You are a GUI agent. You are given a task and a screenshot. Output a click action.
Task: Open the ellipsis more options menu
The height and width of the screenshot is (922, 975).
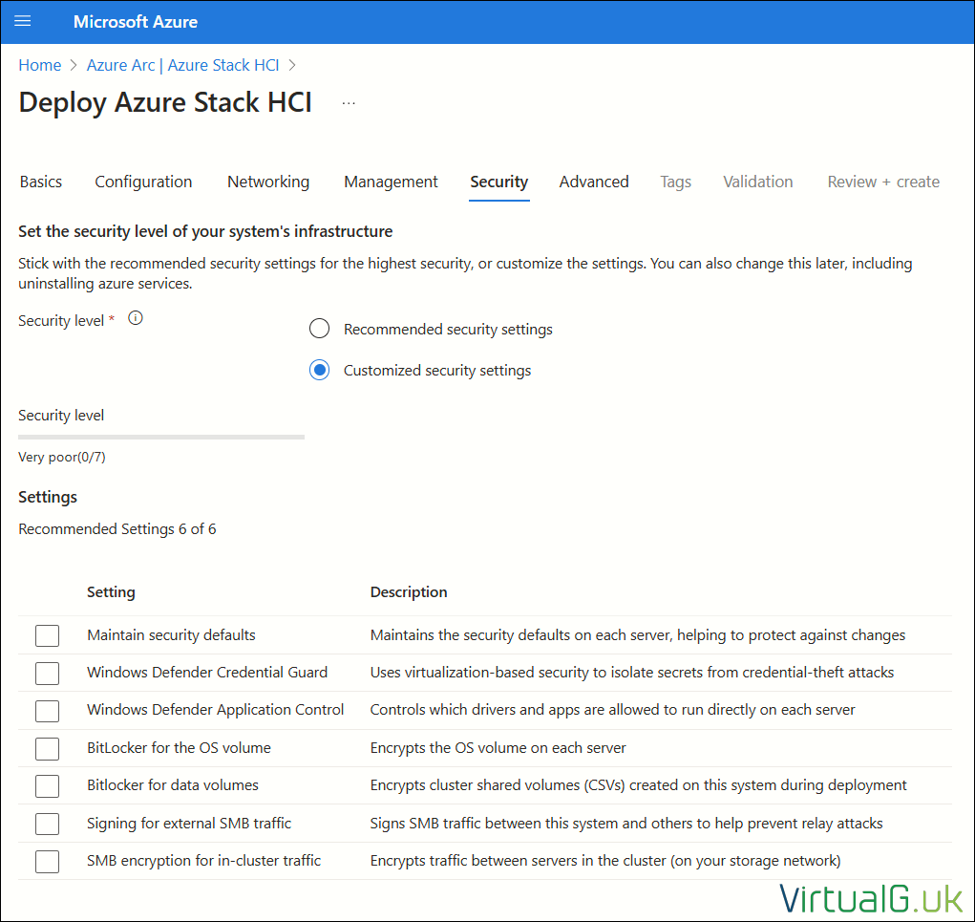point(349,103)
